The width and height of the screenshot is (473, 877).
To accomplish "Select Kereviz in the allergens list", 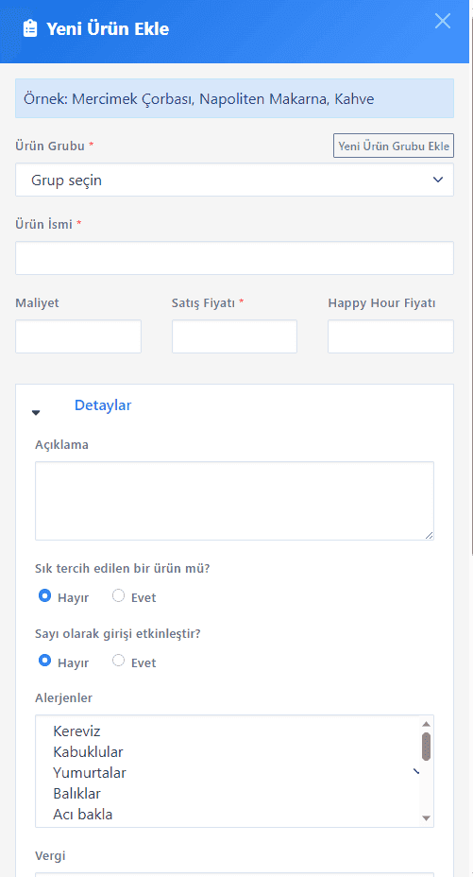I will point(76,731).
